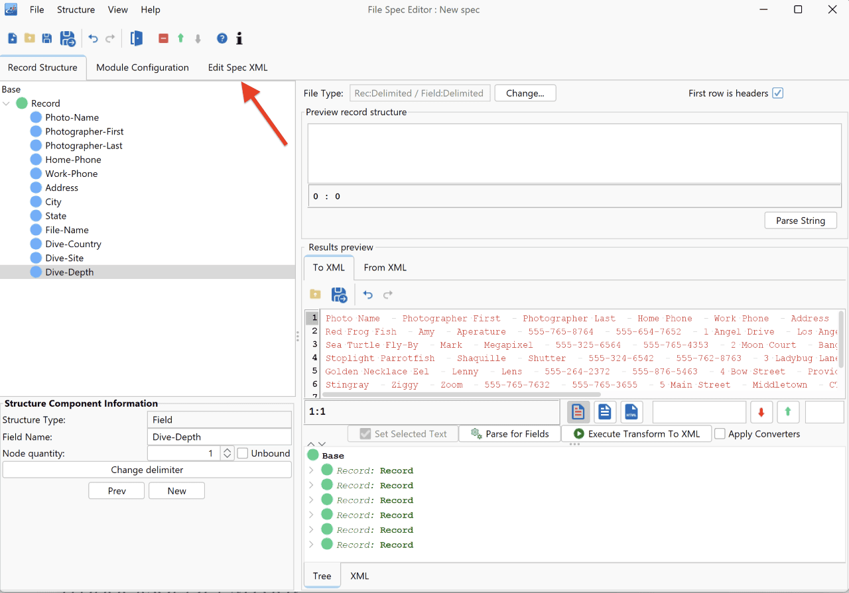This screenshot has height=593, width=849.
Task: Click the green up arrow search button
Action: tap(788, 412)
